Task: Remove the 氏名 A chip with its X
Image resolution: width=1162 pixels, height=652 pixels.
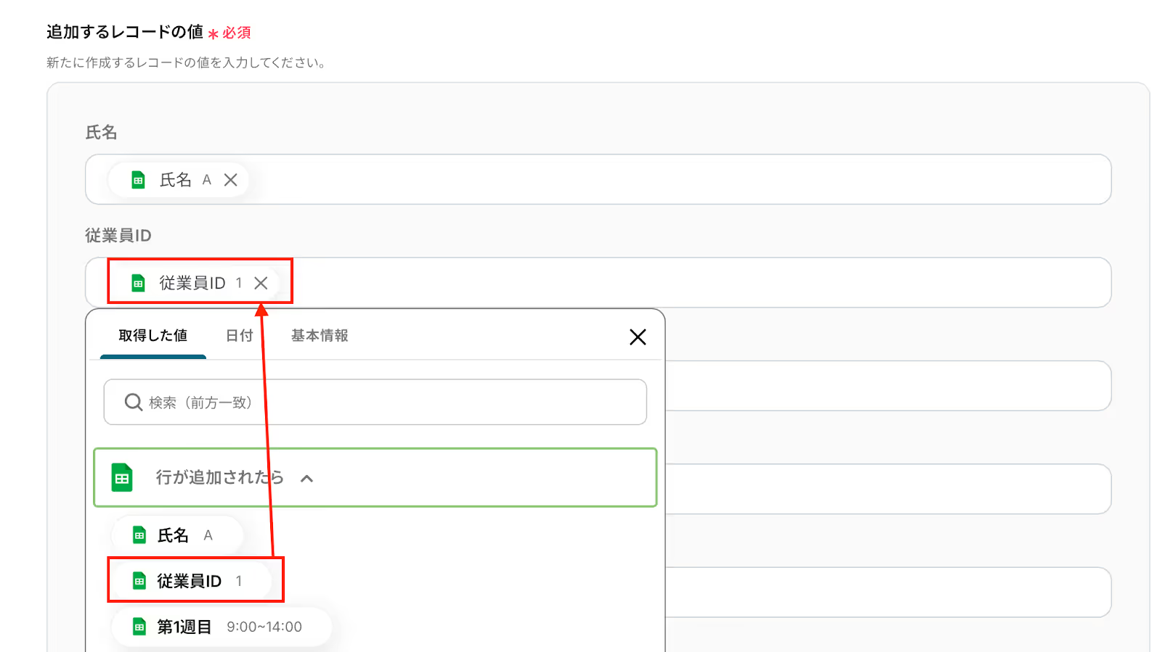Action: 230,180
